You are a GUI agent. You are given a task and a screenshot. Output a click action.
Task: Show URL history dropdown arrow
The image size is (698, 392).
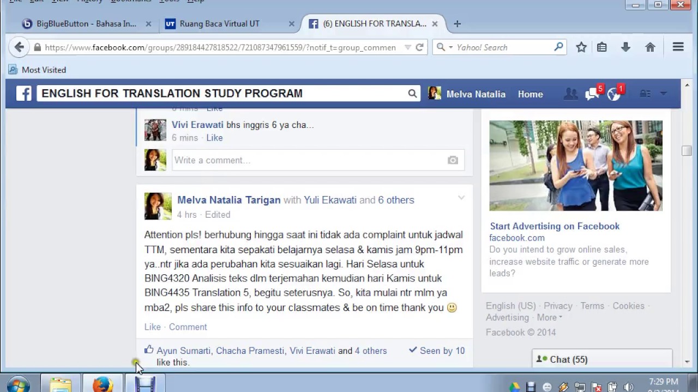coord(407,47)
